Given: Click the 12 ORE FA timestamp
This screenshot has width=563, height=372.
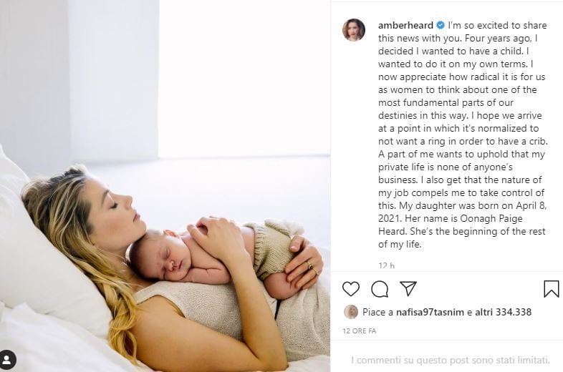Looking at the screenshot, I should pos(360,331).
